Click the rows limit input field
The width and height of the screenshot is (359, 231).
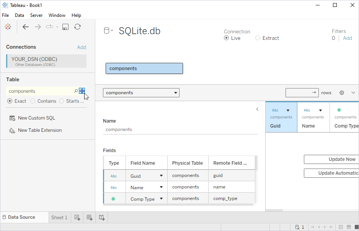(300, 92)
